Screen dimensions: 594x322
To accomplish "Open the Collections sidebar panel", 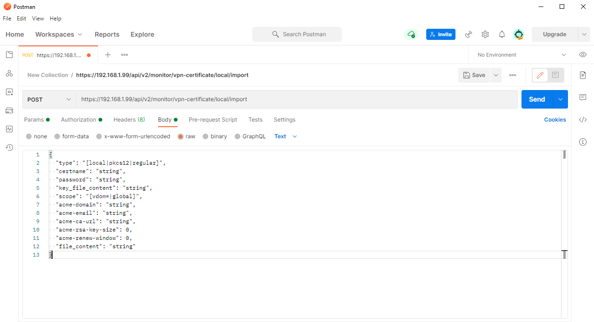I will (9, 55).
